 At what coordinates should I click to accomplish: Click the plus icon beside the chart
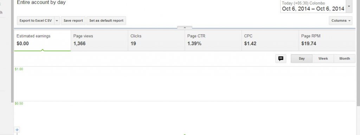pyautogui.click(x=17, y=130)
